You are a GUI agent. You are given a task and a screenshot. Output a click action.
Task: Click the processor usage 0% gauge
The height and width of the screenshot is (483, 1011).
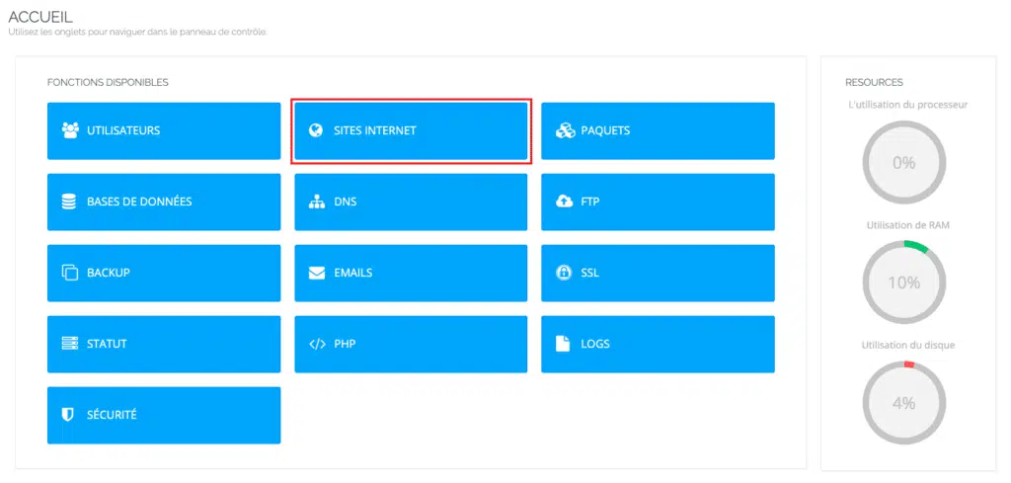pos(904,163)
